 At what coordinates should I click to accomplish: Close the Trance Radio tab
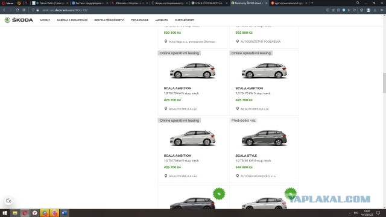(67, 3)
